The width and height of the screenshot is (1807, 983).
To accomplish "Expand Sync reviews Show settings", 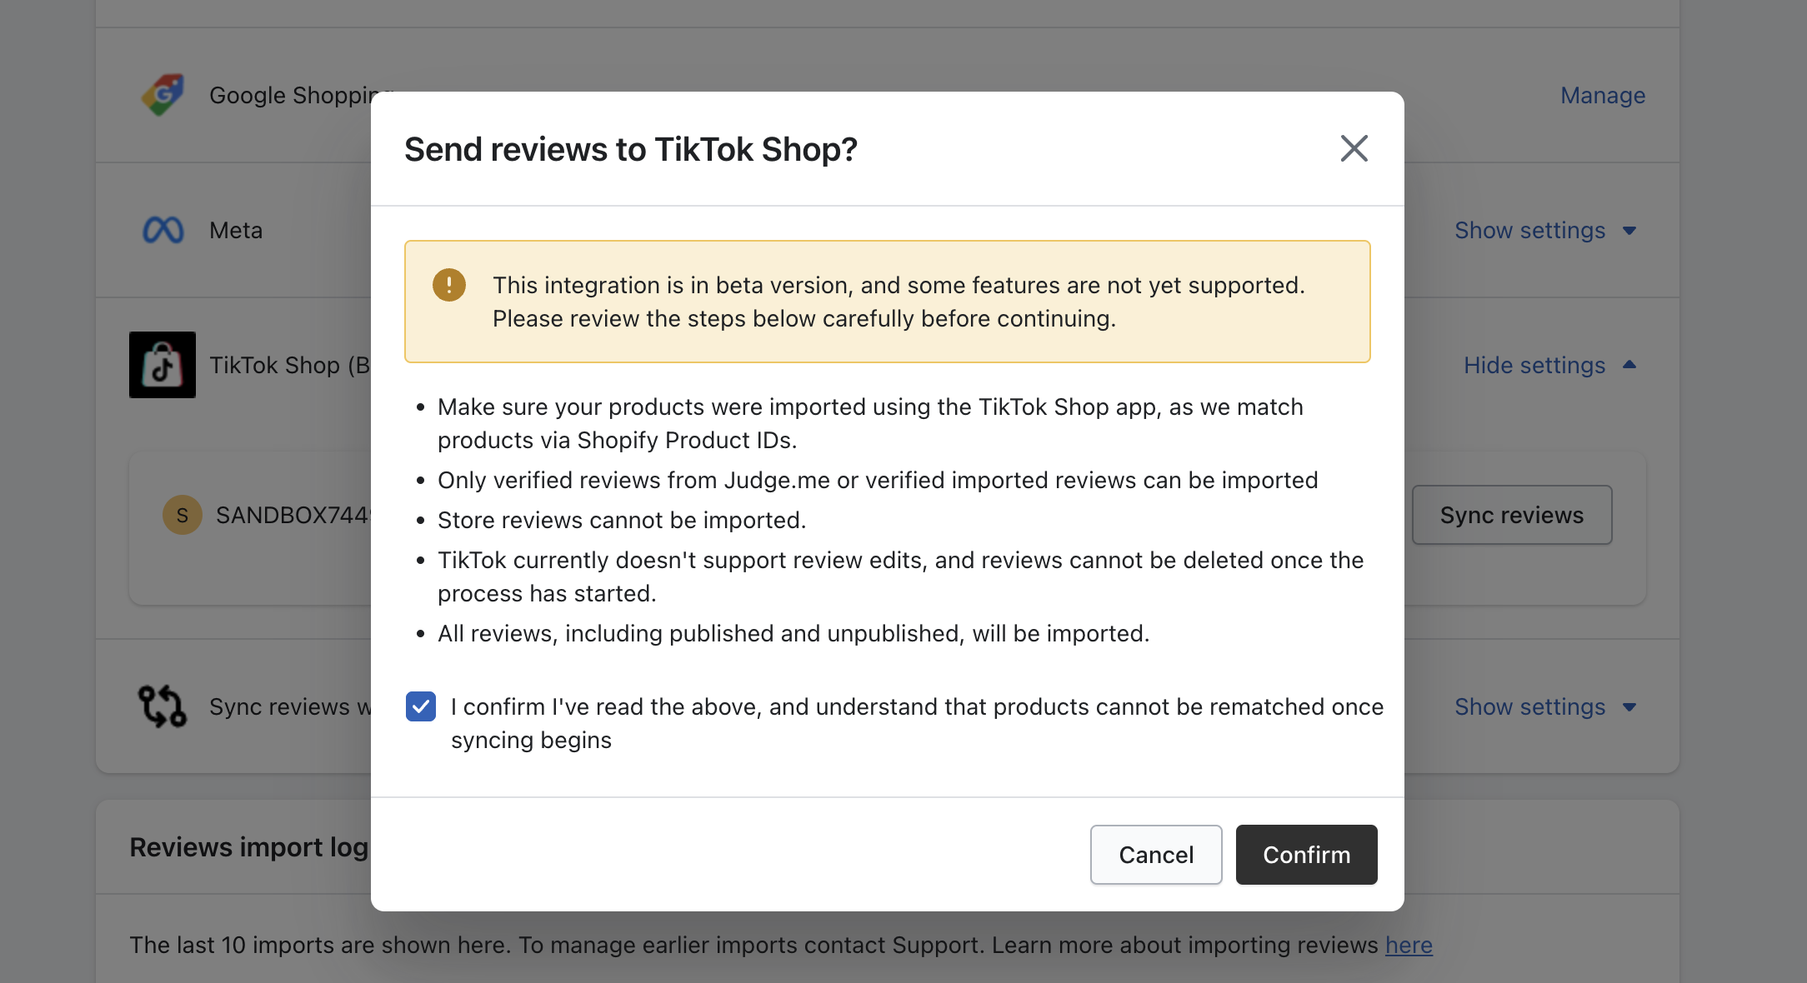I will point(1530,706).
